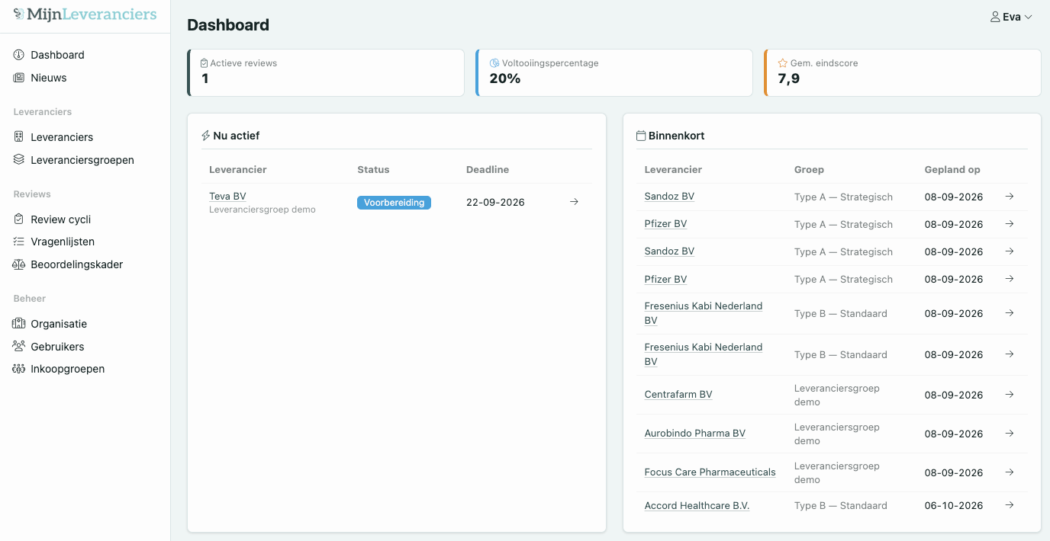The width and height of the screenshot is (1050, 541).
Task: Click the Deadline column header
Action: tap(488, 170)
